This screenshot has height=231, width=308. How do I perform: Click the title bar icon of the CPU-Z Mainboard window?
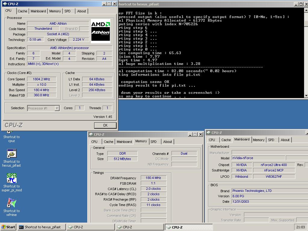pos(209,133)
